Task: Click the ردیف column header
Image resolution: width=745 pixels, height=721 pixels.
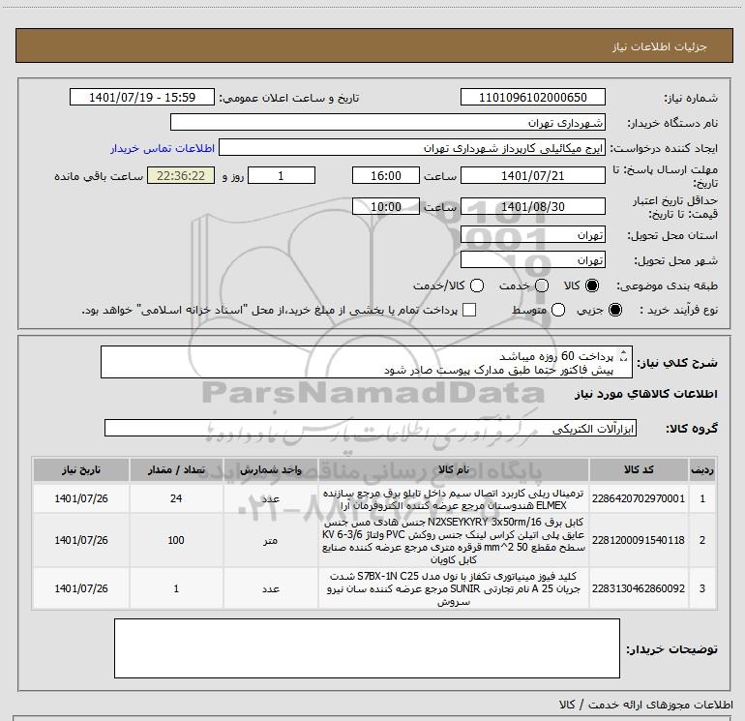Action: (702, 469)
